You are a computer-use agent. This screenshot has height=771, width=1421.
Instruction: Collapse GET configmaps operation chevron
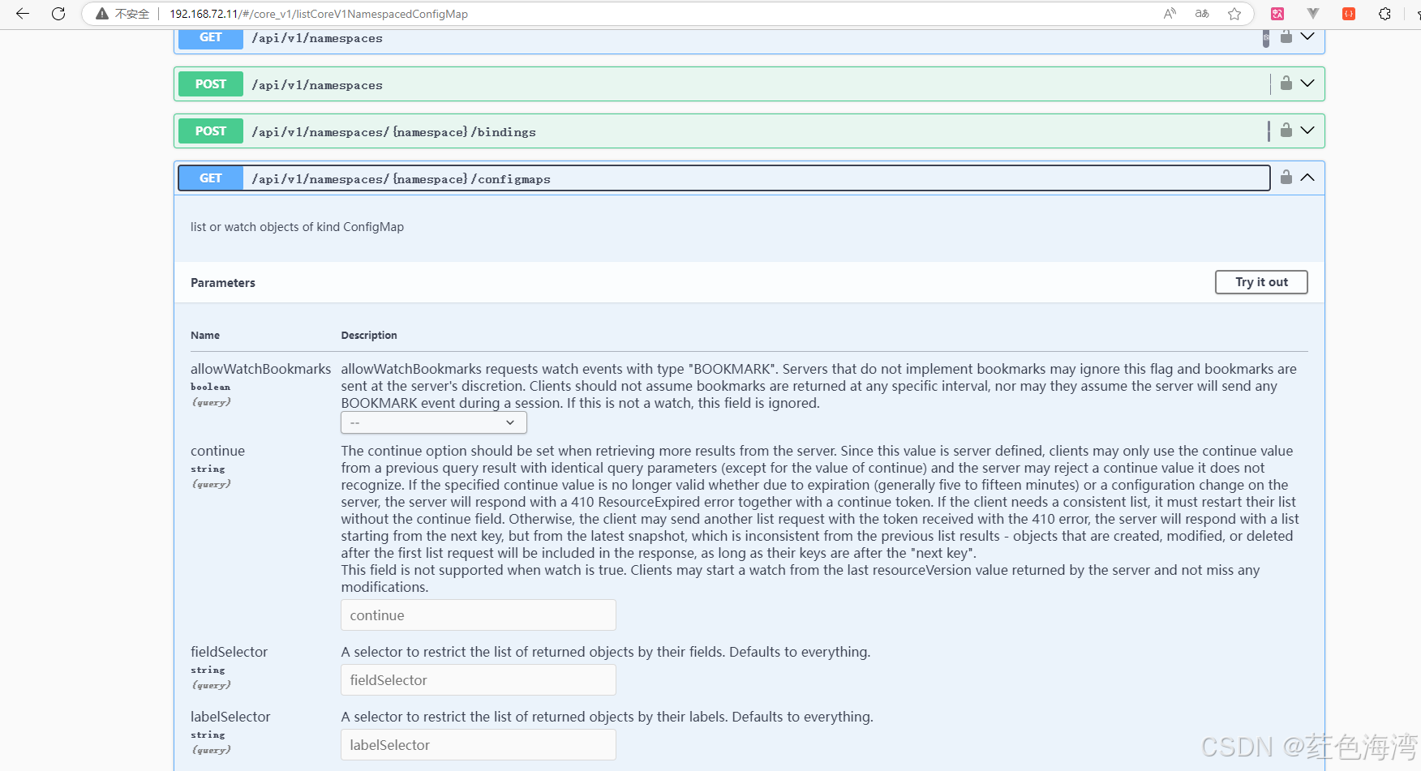1307,178
